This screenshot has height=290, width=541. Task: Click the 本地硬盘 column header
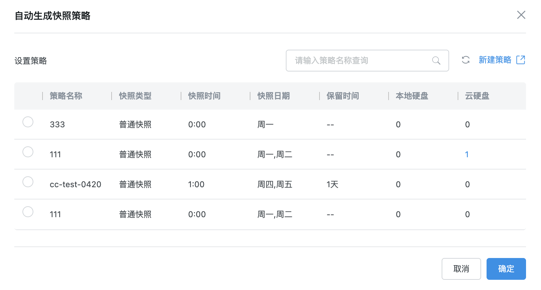coord(412,96)
